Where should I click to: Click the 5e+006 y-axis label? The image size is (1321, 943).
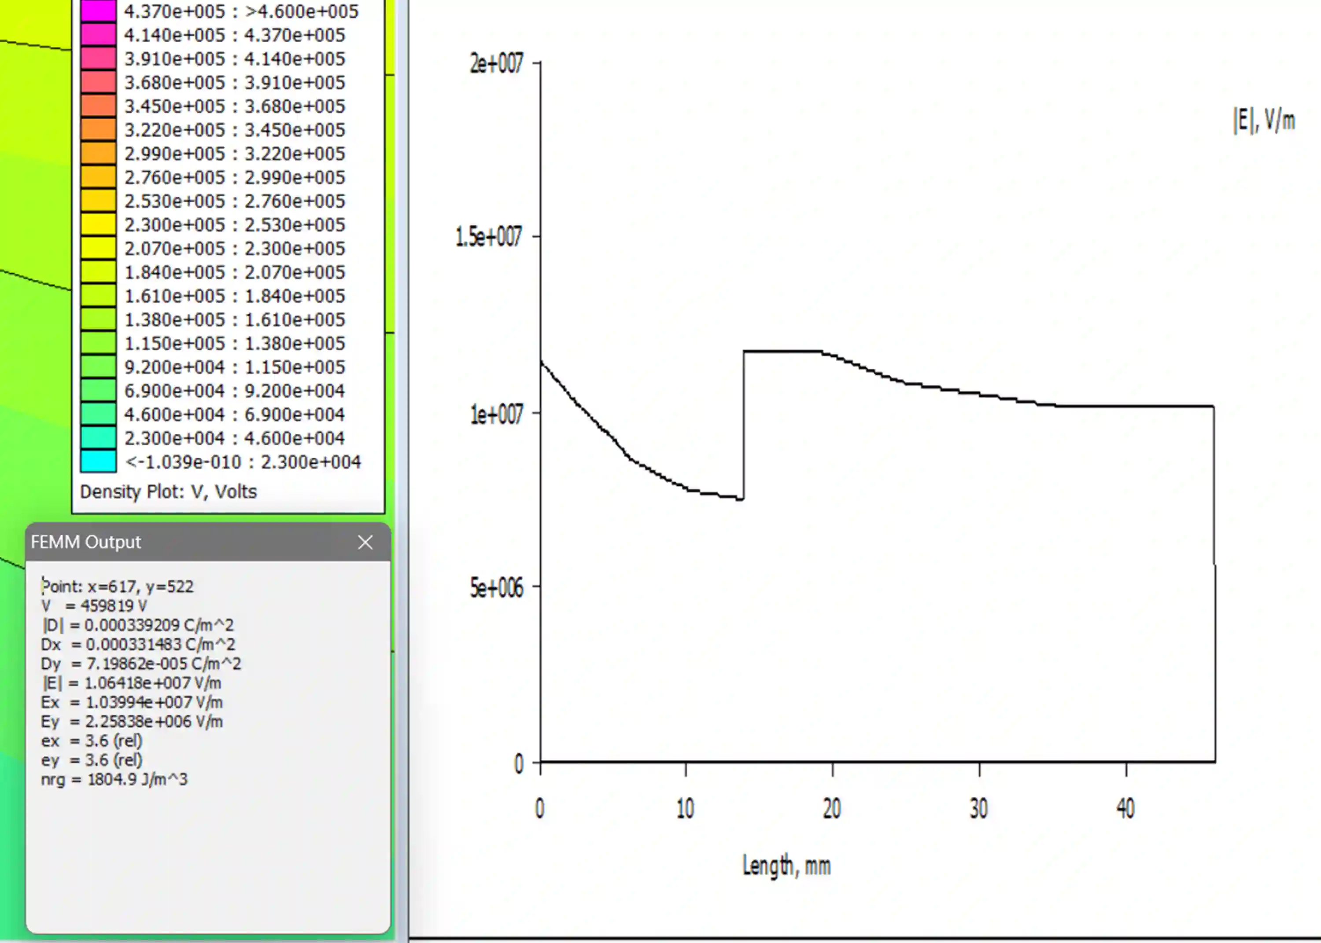(x=497, y=587)
